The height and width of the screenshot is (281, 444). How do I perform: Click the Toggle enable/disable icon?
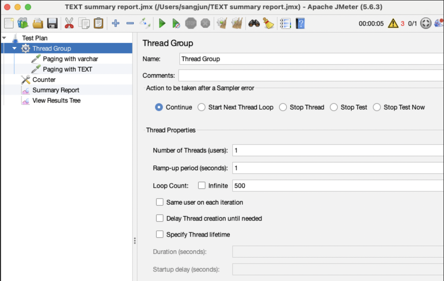click(145, 23)
